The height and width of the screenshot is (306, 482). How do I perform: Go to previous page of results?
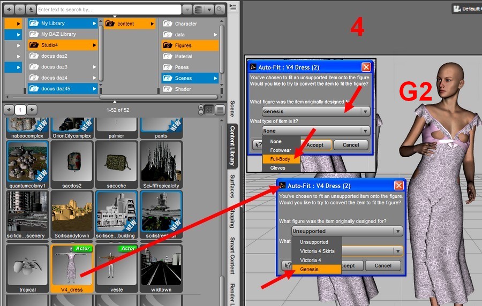click(9, 110)
